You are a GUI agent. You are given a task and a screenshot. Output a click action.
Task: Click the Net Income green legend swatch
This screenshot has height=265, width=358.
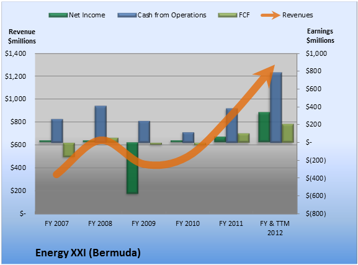(58, 16)
